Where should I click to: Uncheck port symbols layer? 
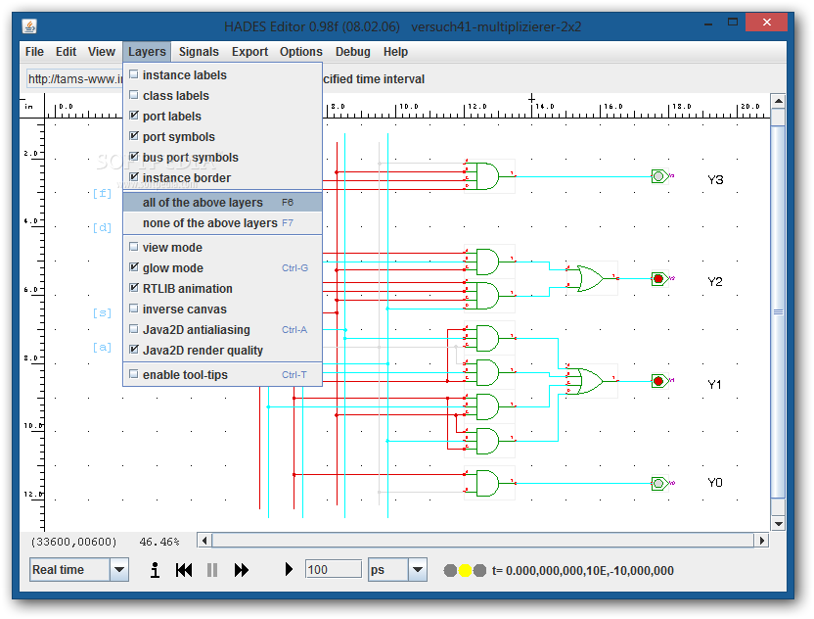click(x=222, y=137)
